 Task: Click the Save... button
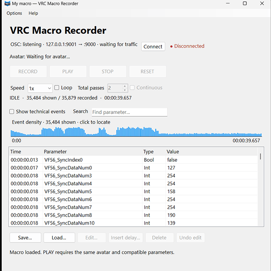click(25, 238)
